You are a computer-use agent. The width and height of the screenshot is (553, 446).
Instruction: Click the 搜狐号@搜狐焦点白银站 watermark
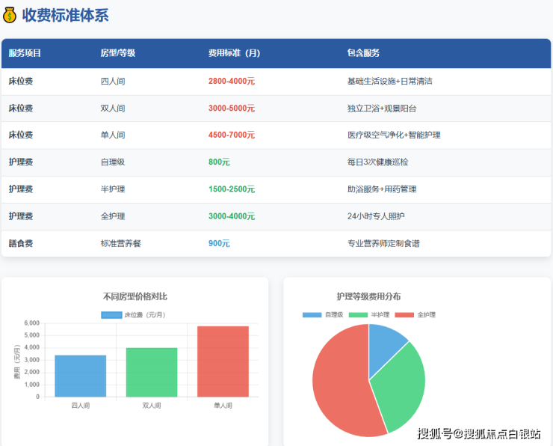click(x=478, y=433)
